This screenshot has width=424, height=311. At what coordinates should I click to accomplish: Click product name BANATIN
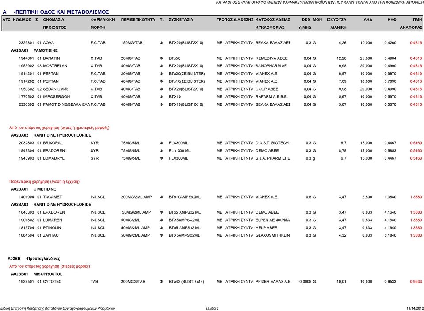[x=51, y=58]
